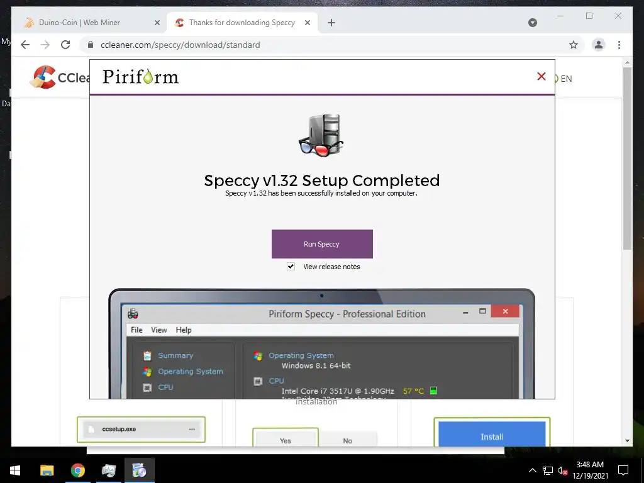Click the No button on the webpage

pyautogui.click(x=347, y=440)
